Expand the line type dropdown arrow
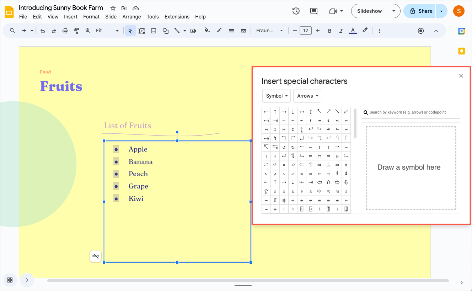The height and width of the screenshot is (291, 472). (185, 31)
